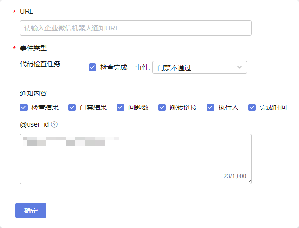Uncheck the 检查完成 checkbox

pos(92,67)
